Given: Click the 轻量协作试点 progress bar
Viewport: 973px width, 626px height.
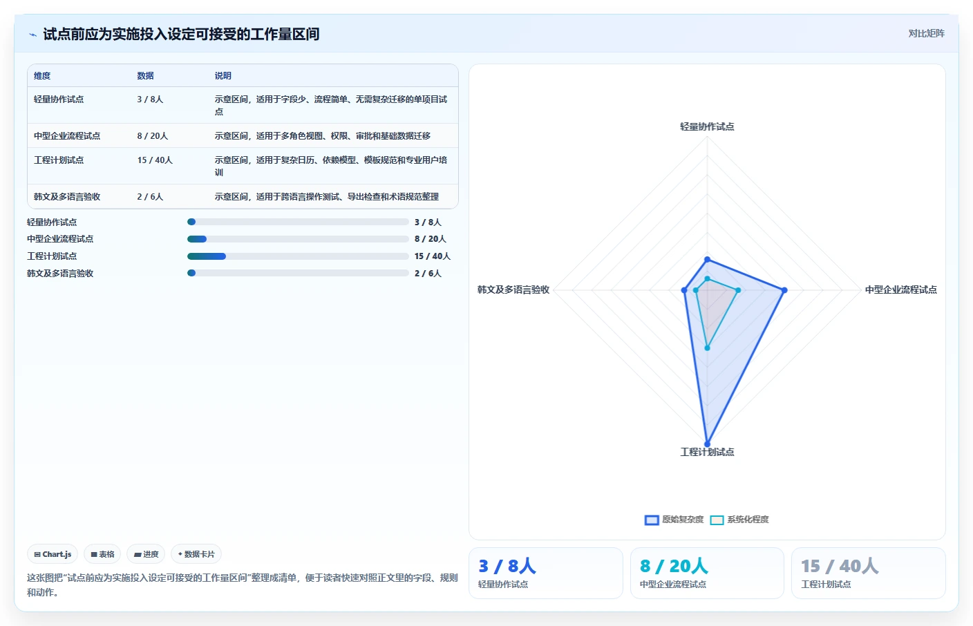Looking at the screenshot, I should coord(298,222).
